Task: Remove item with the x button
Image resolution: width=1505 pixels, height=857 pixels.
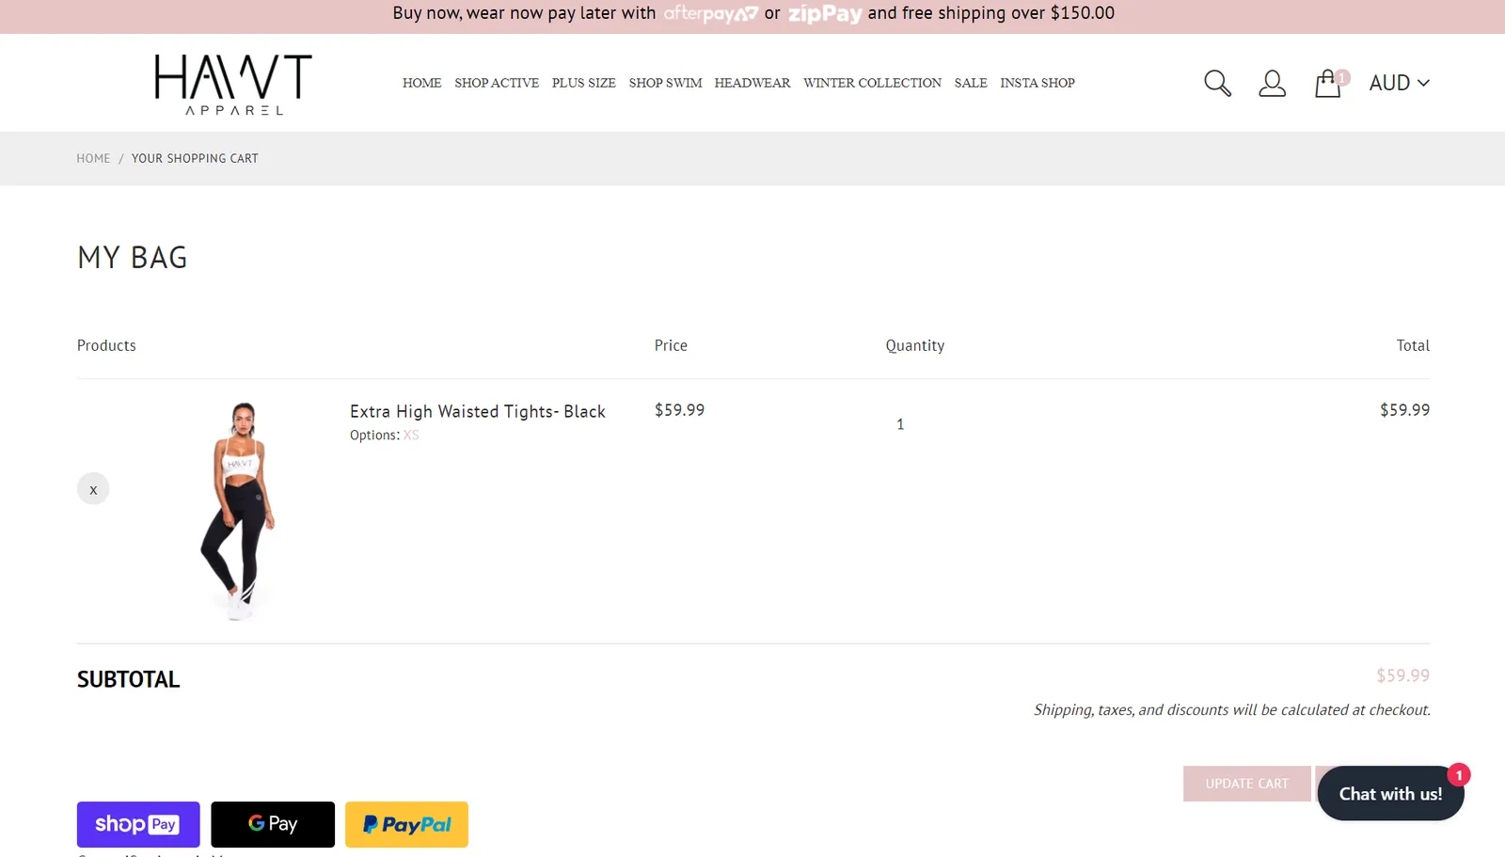Action: 93,489
